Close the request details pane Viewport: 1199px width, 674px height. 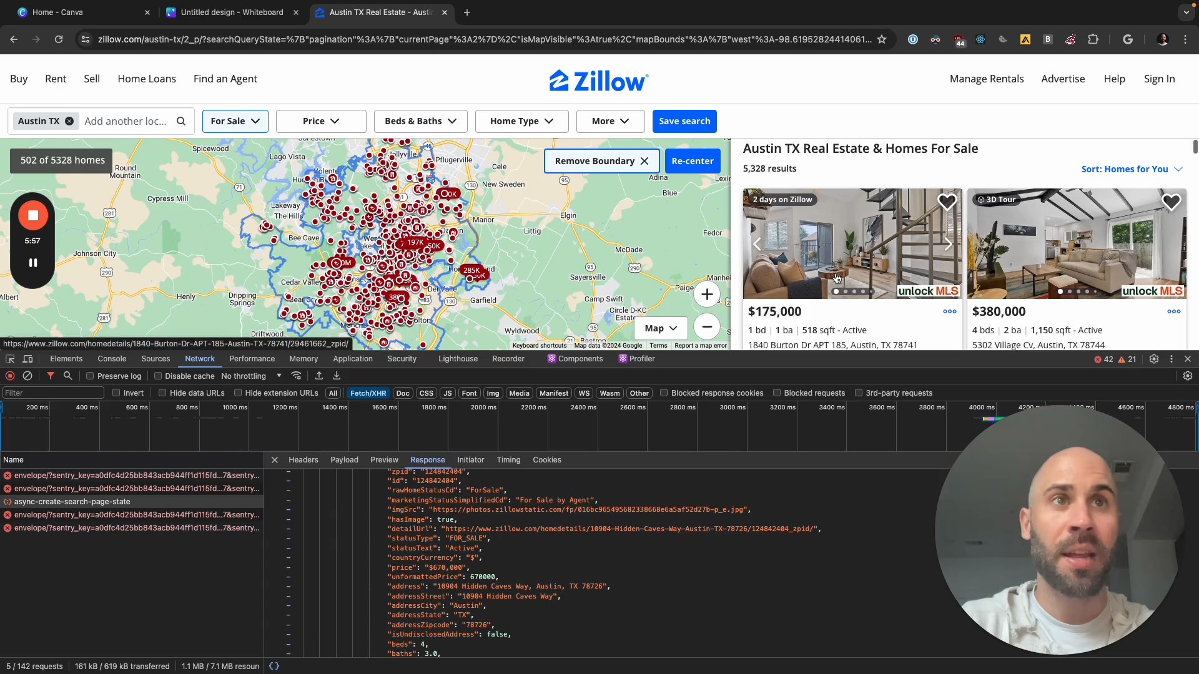(275, 460)
